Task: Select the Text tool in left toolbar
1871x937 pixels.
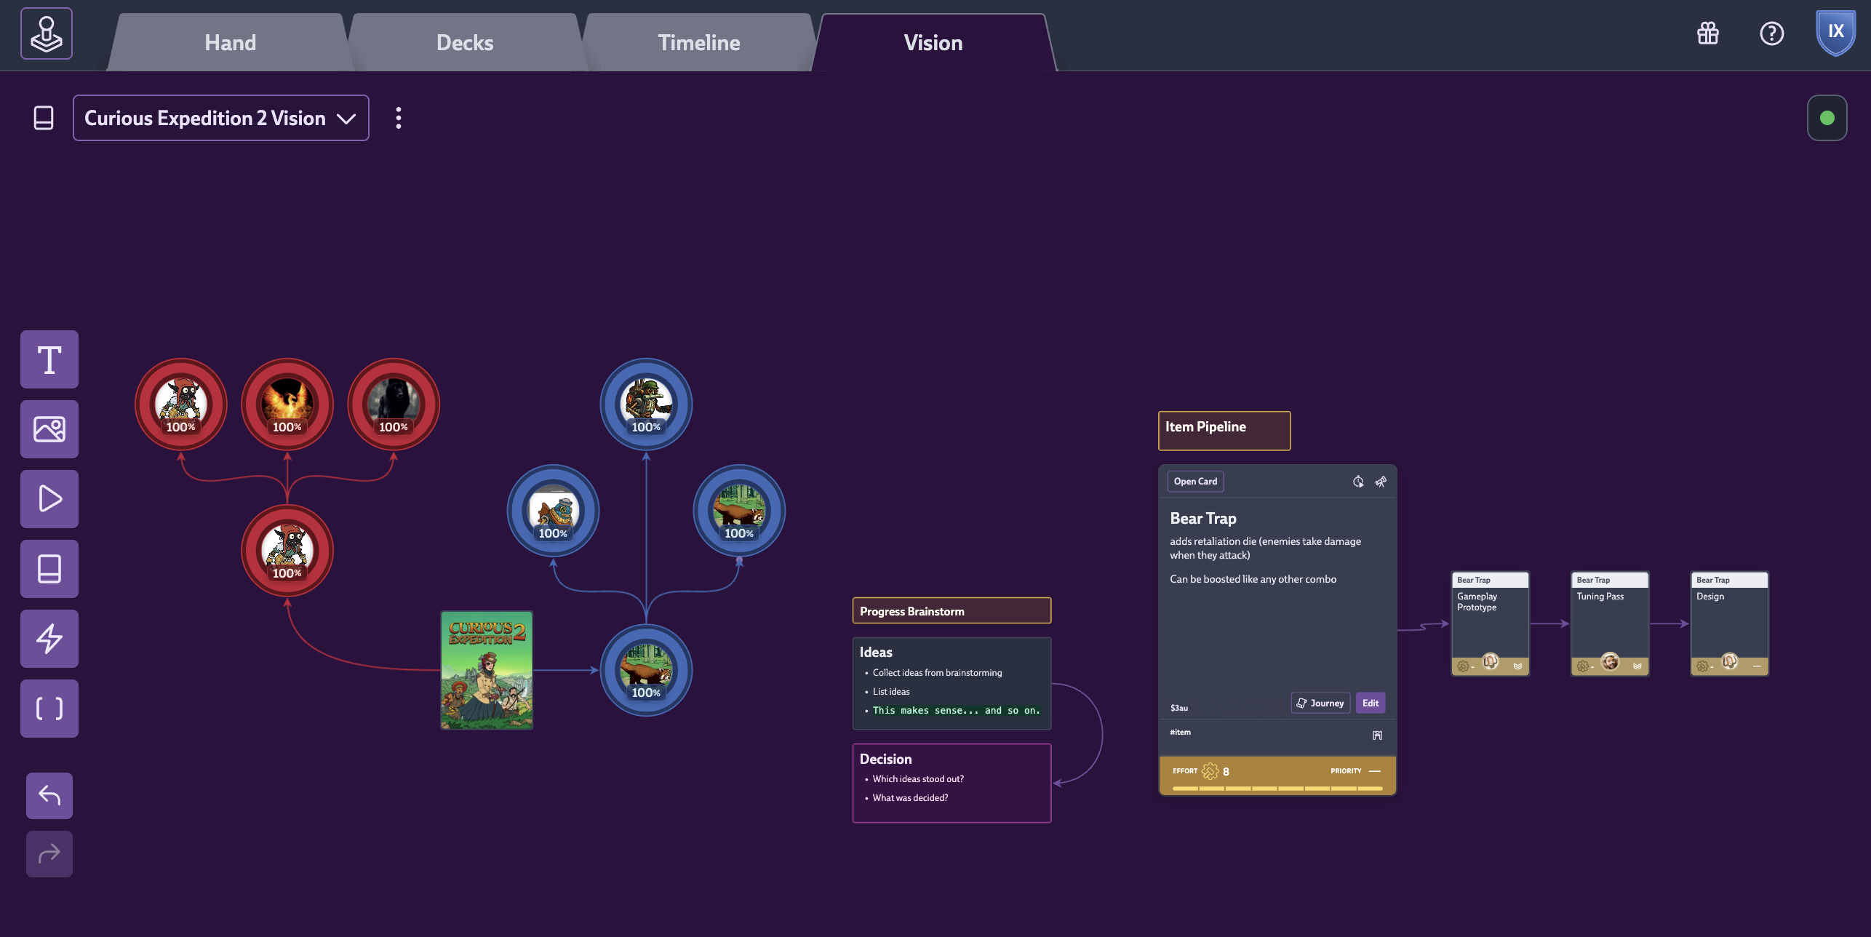Action: pos(49,359)
